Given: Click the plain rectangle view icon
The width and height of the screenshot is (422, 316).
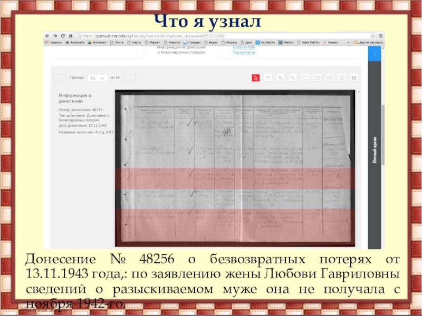Looking at the screenshot, I should (305, 78).
